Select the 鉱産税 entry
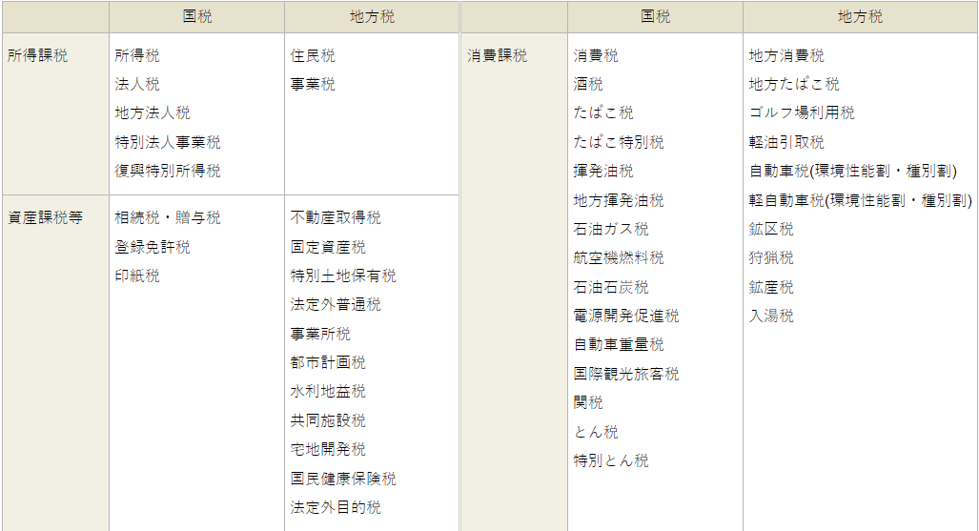979x531 pixels. (771, 287)
